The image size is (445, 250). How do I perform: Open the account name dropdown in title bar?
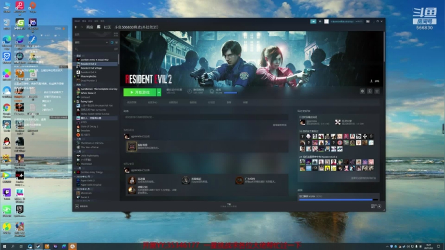pos(346,21)
